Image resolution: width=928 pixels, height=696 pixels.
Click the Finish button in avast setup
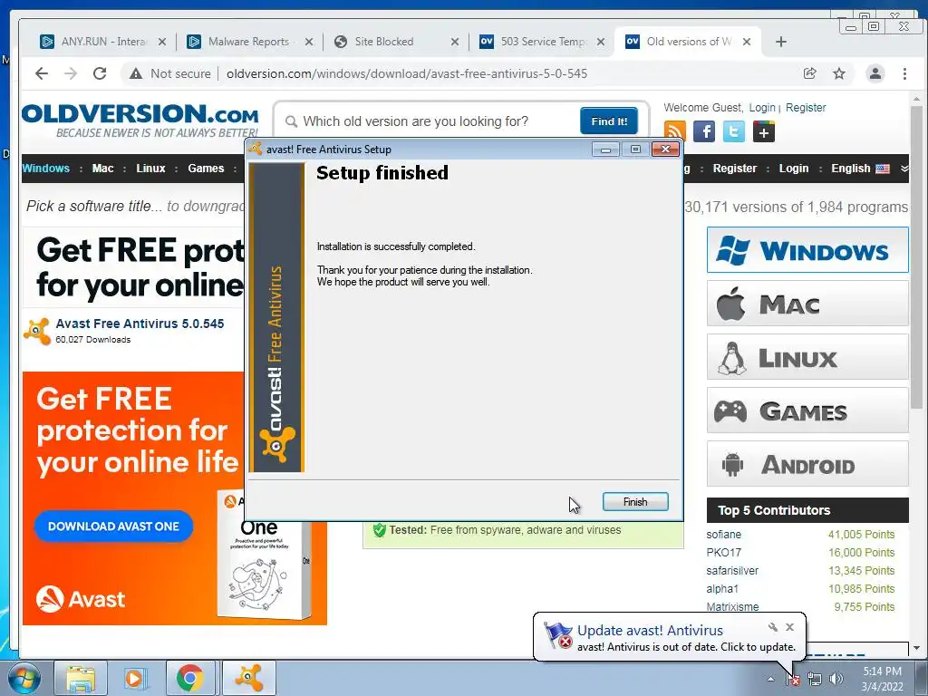click(x=635, y=502)
